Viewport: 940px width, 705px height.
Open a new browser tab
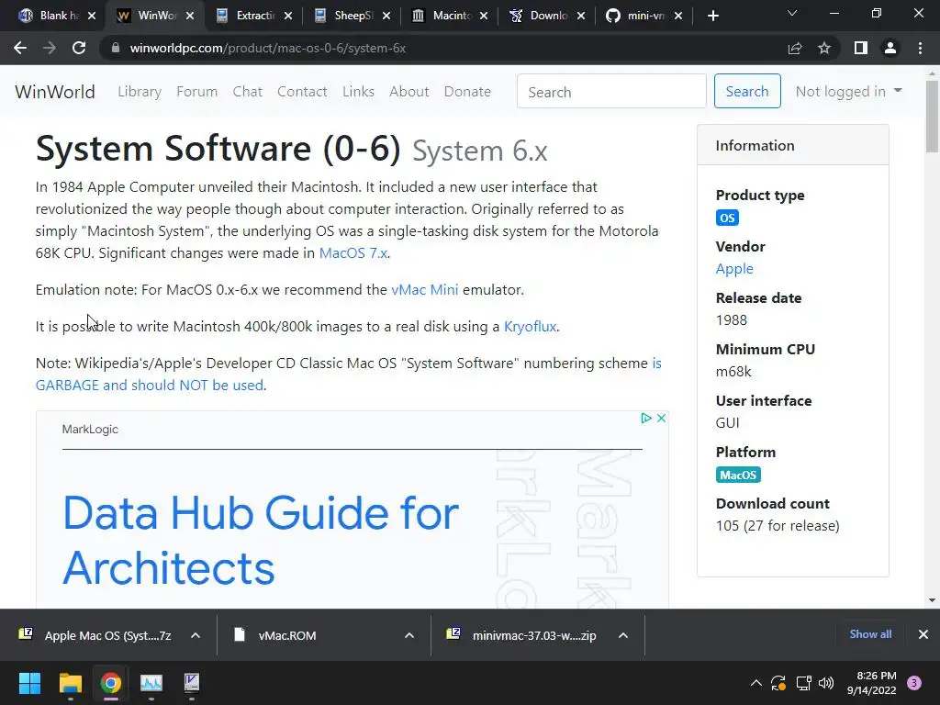coord(712,16)
